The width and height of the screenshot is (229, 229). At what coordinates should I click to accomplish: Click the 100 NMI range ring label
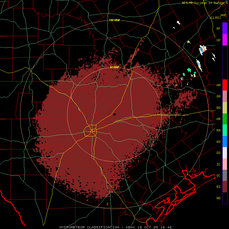click(x=114, y=20)
